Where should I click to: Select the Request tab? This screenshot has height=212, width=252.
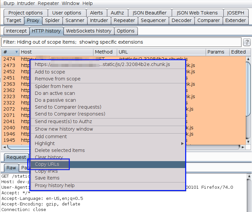click(16, 157)
